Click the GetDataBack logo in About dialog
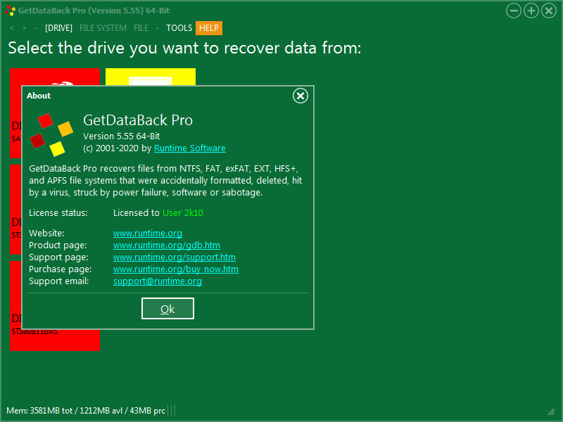Screen dimensions: 563x422 [x=51, y=135]
